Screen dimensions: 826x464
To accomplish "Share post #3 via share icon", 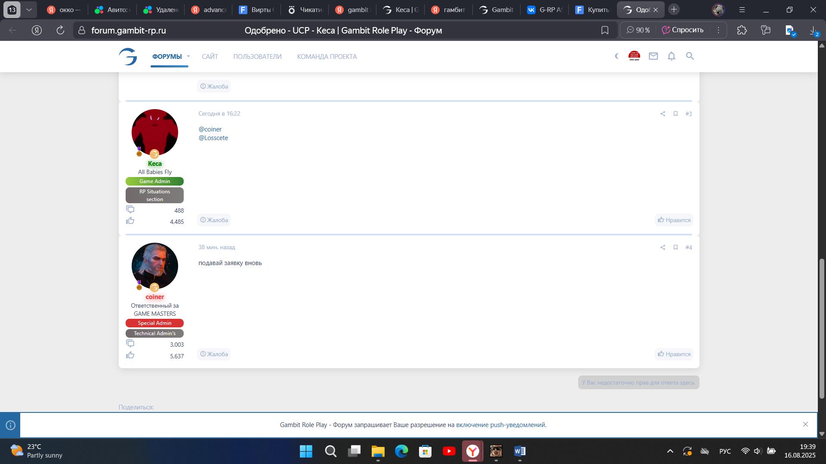I will point(663,114).
